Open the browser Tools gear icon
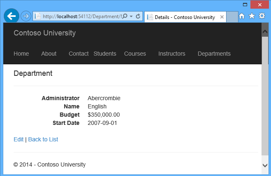This screenshot has height=176, width=271. click(262, 16)
